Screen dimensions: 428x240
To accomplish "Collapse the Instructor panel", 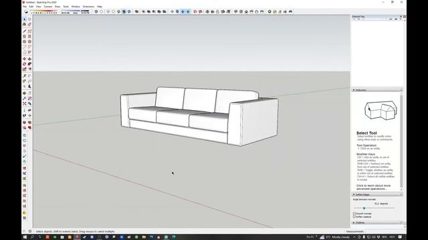I will click(x=354, y=90).
